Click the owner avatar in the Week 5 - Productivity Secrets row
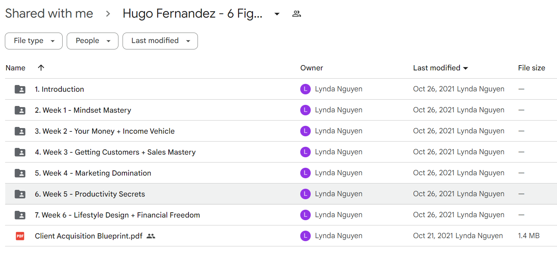 tap(305, 194)
